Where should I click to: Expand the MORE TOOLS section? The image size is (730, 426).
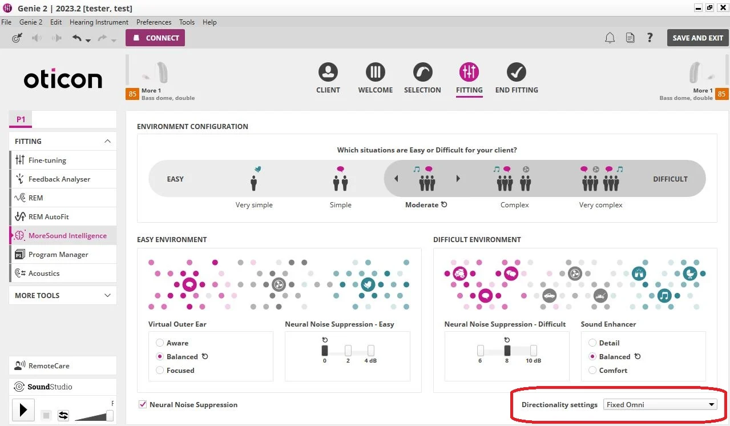click(x=107, y=295)
